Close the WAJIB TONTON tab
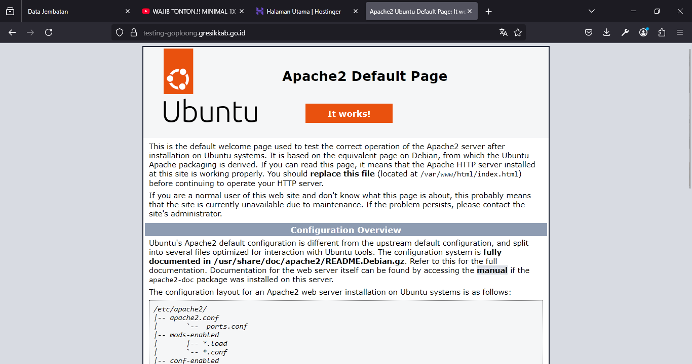This screenshot has height=364, width=692. point(241,11)
